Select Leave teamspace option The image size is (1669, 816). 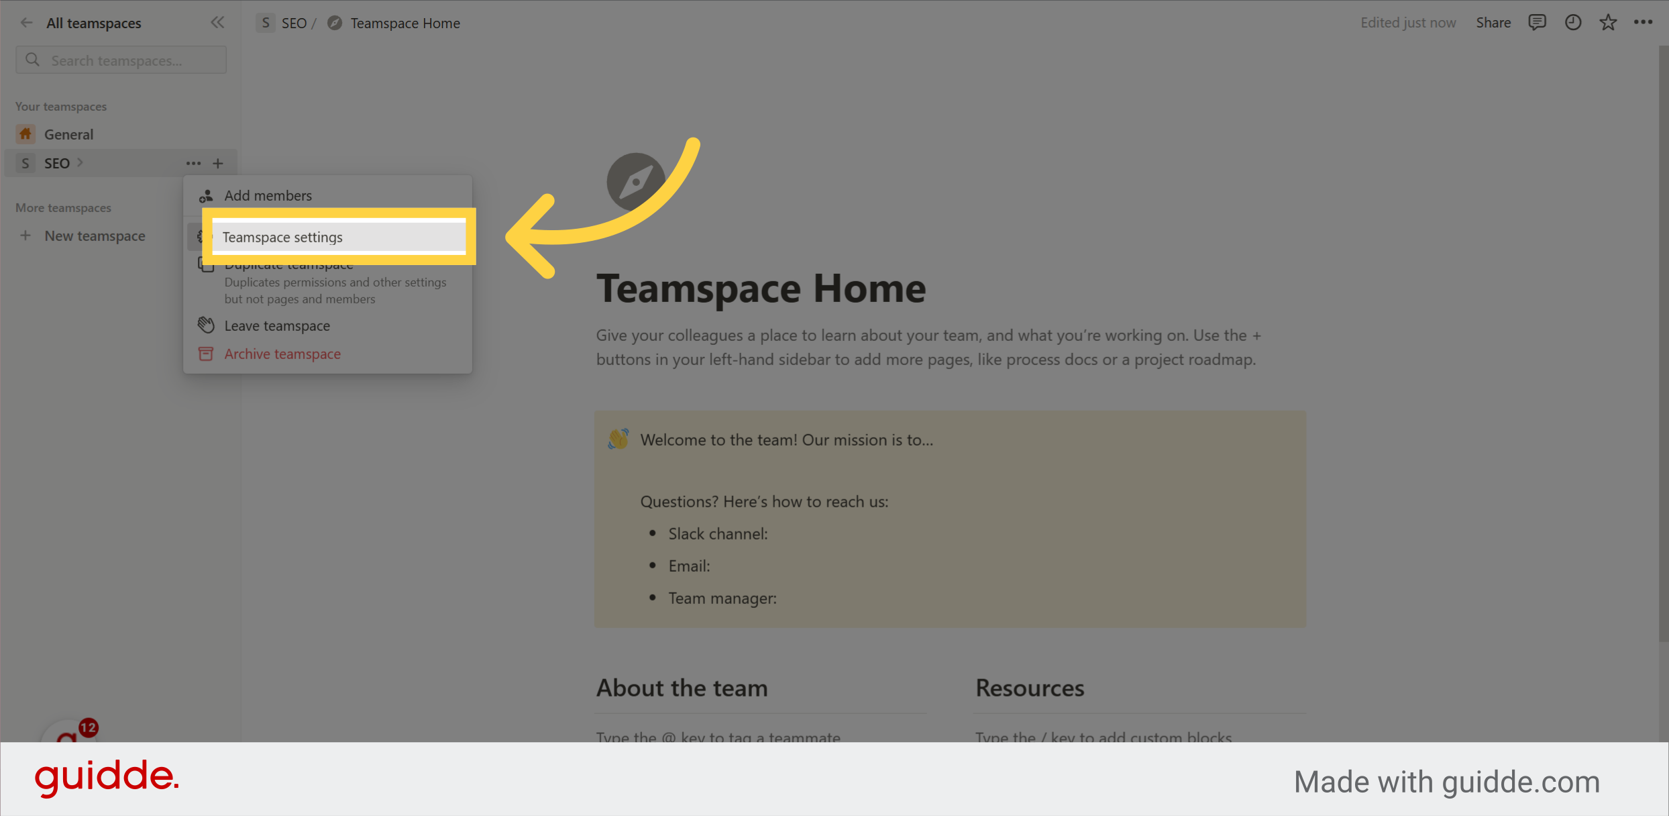(277, 325)
